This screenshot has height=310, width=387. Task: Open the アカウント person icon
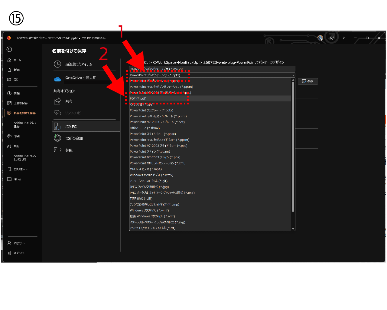[9, 243]
